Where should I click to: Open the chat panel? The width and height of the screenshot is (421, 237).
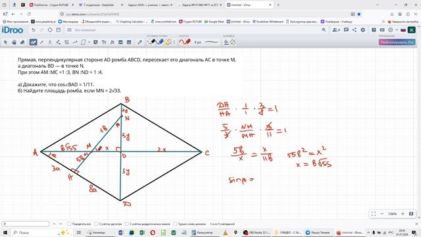coord(346,30)
